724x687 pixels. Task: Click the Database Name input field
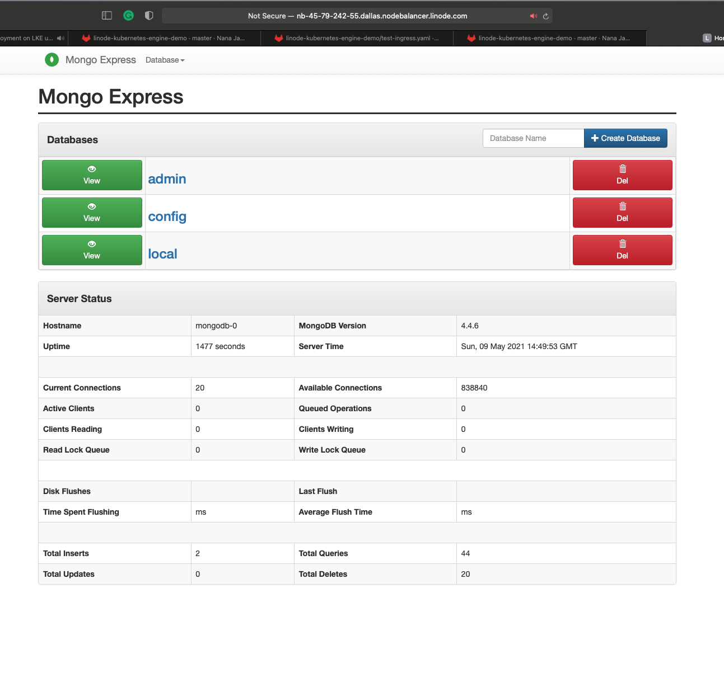(533, 138)
